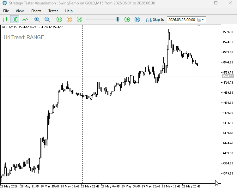237x189 pixels.
Task: Switch to line chart mode
Action: point(25,20)
